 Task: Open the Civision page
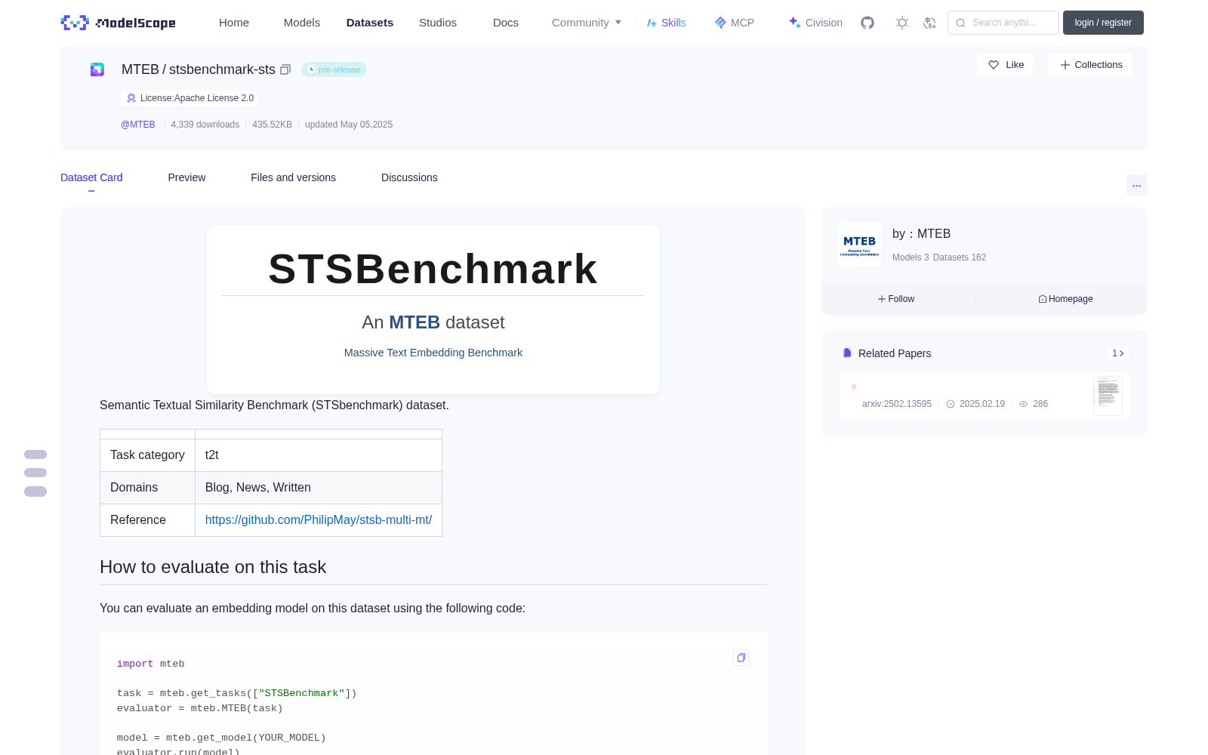(815, 23)
